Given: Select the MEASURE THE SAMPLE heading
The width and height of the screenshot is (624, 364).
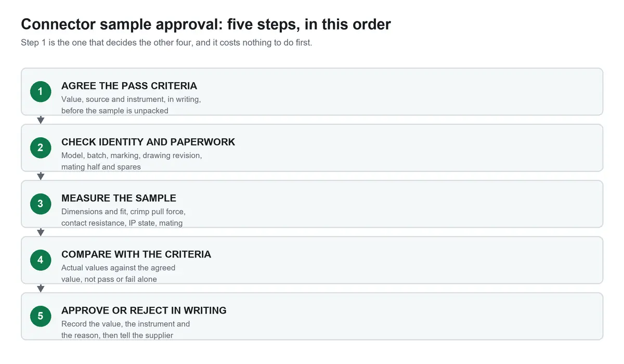Looking at the screenshot, I should (x=119, y=198).
